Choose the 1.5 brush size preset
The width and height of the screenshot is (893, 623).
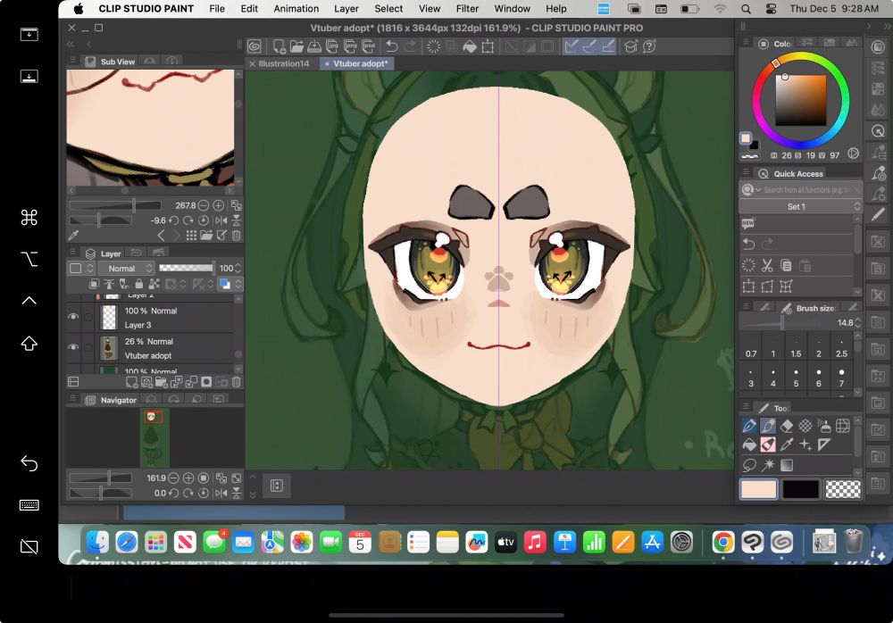click(x=796, y=347)
